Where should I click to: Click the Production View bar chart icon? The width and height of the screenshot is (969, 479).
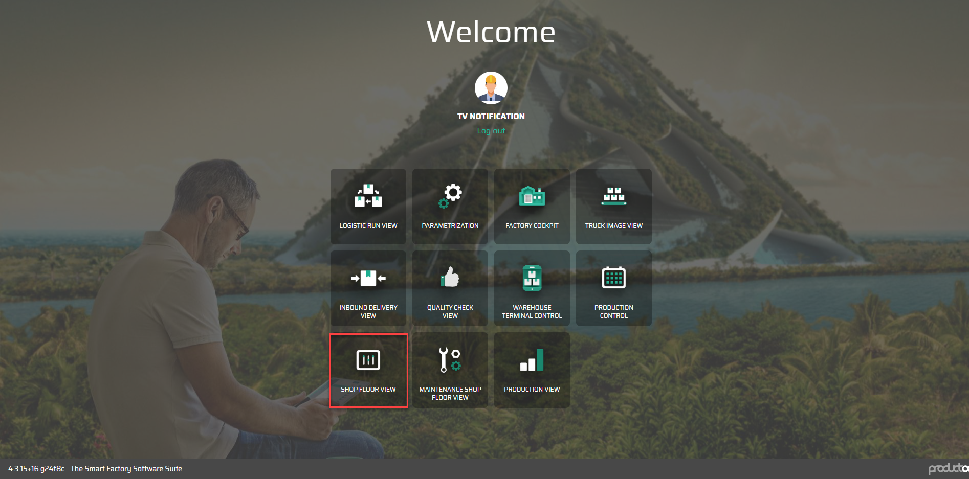[532, 360]
